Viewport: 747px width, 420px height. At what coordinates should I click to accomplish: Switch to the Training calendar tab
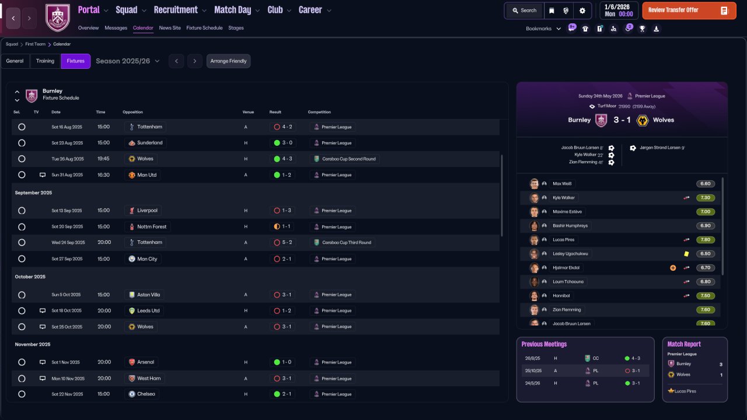coord(45,61)
